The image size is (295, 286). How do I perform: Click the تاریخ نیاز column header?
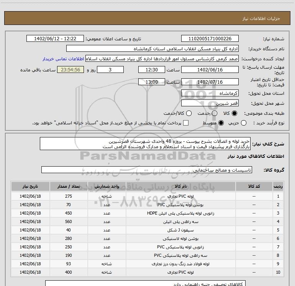tap(30, 187)
